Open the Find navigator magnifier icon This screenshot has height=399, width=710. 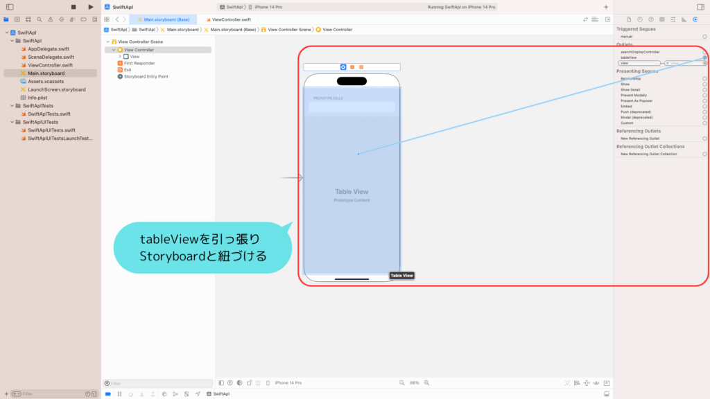click(40, 19)
